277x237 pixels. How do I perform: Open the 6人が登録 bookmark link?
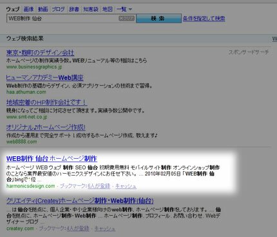coord(99,186)
